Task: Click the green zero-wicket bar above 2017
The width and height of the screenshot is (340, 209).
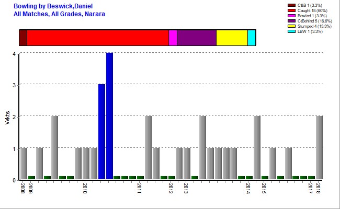Action: click(311, 178)
